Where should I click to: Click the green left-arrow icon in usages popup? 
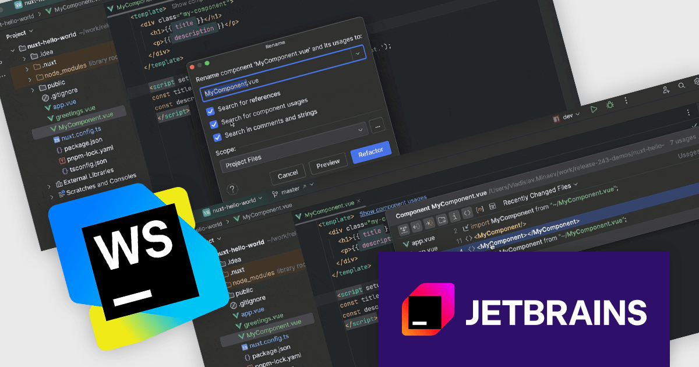[x=415, y=227]
